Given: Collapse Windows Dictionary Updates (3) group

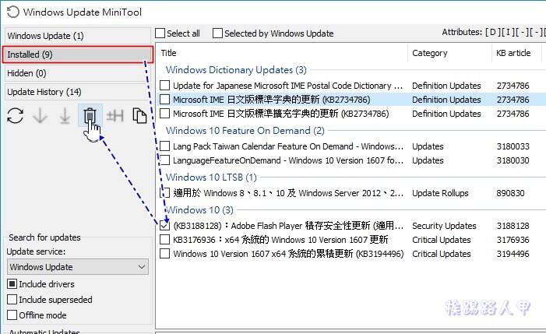Looking at the screenshot, I should (x=236, y=70).
